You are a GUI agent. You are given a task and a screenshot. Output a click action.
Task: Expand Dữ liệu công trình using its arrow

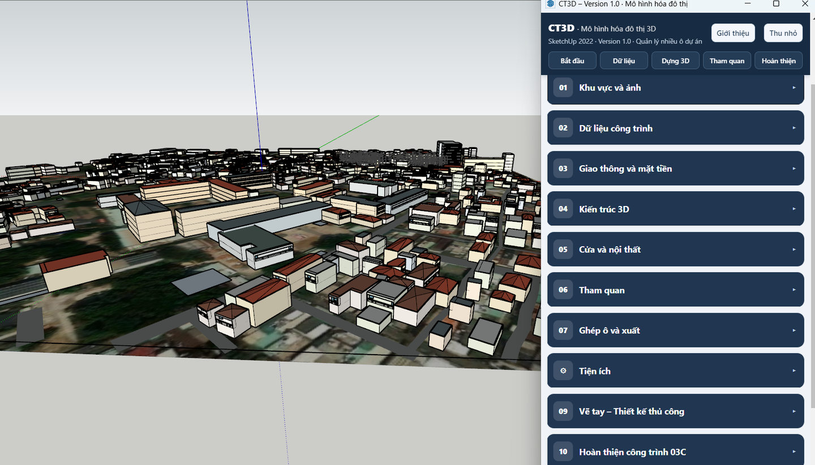click(794, 128)
